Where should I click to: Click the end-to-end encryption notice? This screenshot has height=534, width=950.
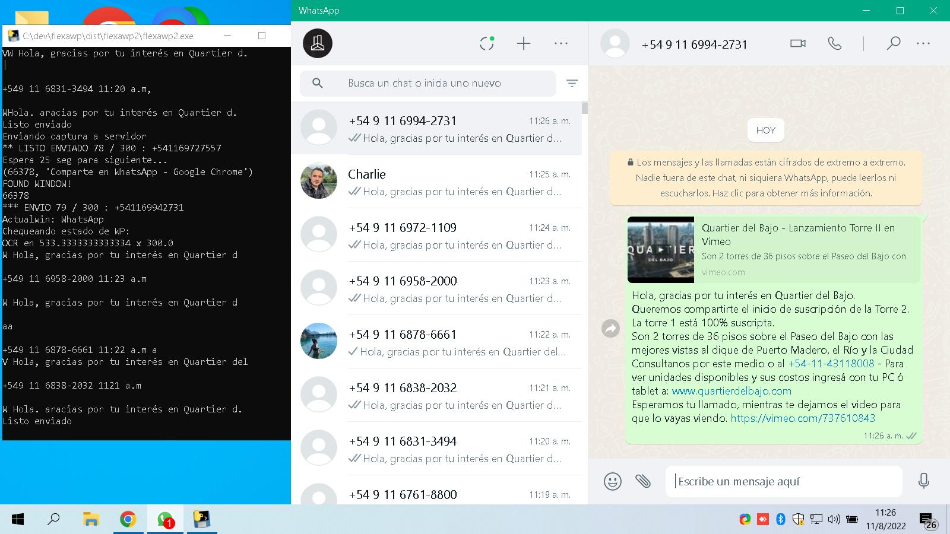766,177
